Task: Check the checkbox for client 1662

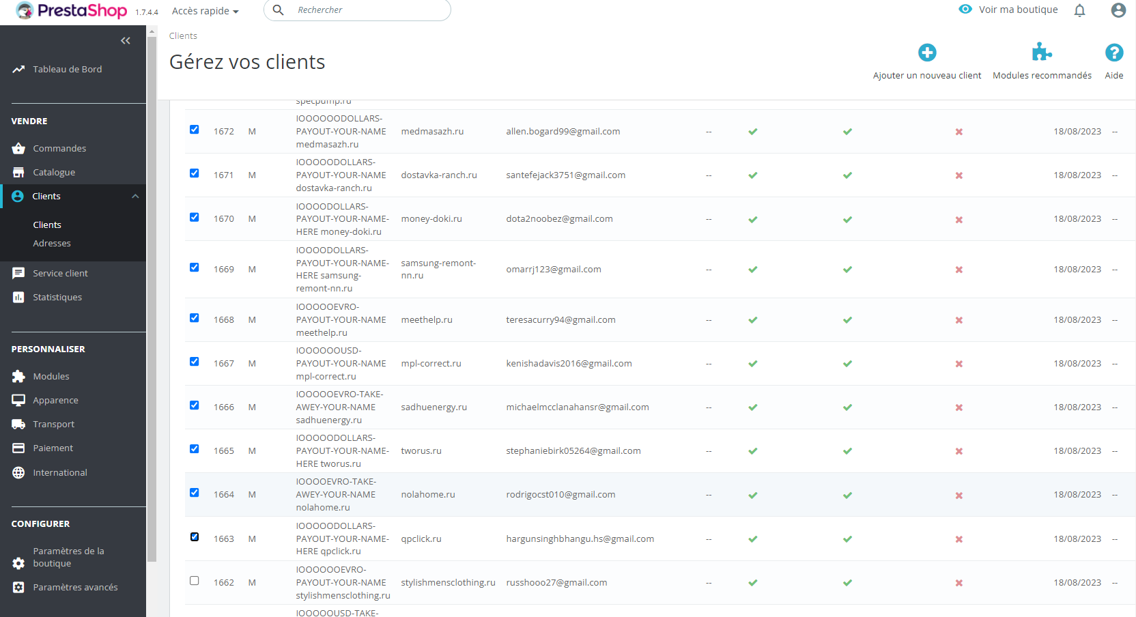Action: pos(195,581)
